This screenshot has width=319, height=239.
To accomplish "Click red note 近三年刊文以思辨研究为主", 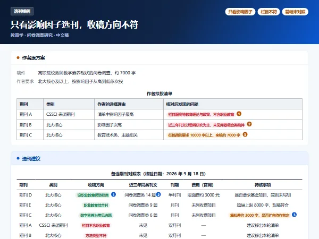I will pyautogui.click(x=206, y=125).
